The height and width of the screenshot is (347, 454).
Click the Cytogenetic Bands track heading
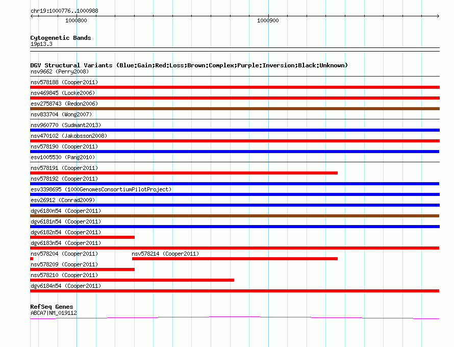(x=61, y=38)
